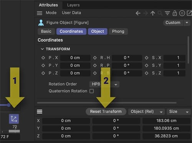Click the 180.0935 cm size field
The width and height of the screenshot is (192, 143).
point(166,128)
